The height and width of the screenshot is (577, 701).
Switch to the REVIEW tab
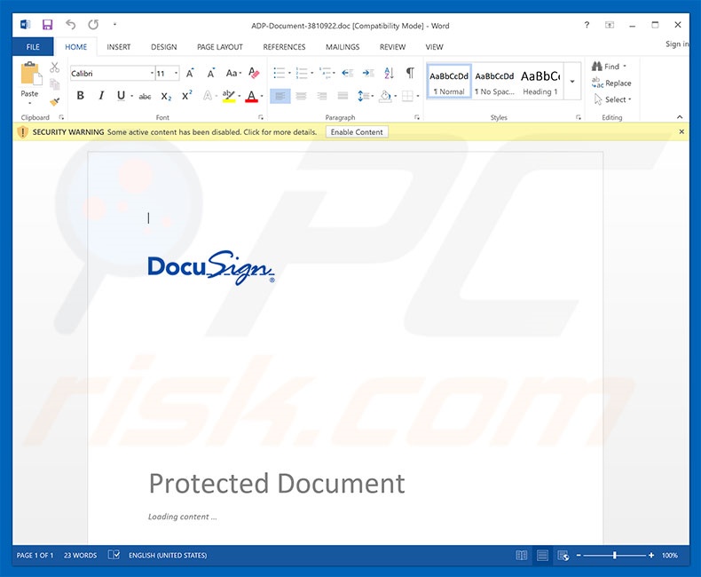(392, 47)
